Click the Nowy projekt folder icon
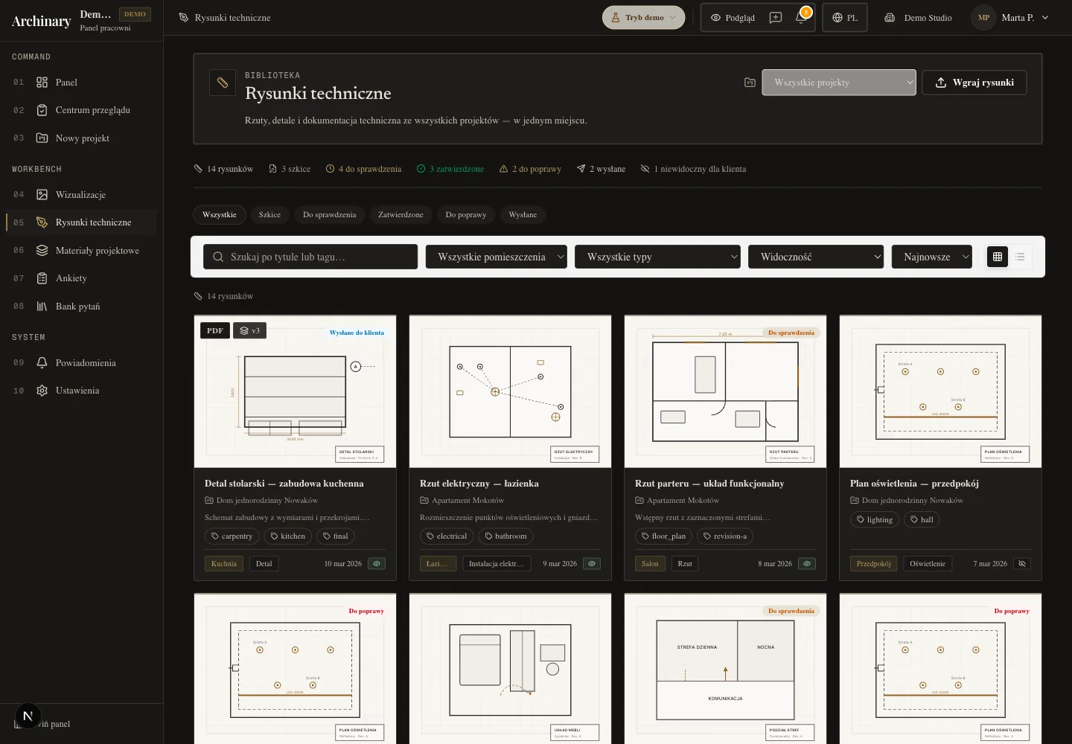The image size is (1072, 744). point(42,138)
